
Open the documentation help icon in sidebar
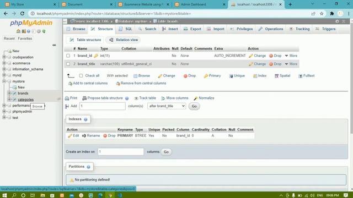coord(29,31)
